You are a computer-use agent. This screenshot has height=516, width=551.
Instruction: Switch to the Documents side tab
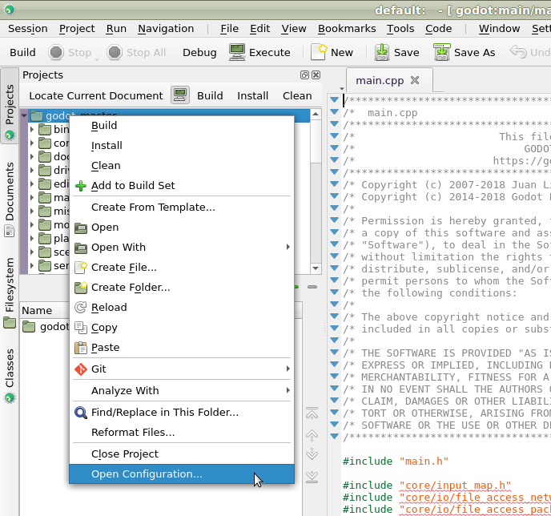(x=10, y=197)
